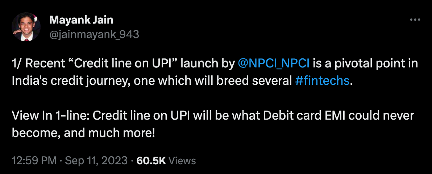Open the three-dot more options menu
Image resolution: width=432 pixels, height=174 pixels.
tap(415, 20)
